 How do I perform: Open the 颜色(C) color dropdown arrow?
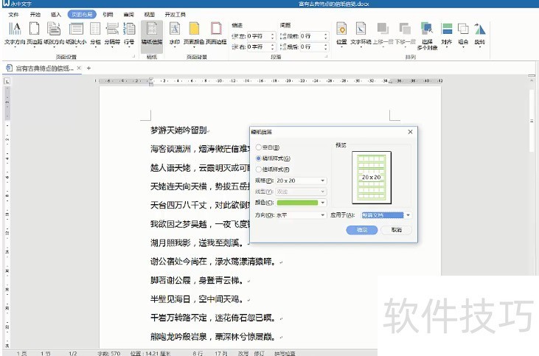point(322,203)
